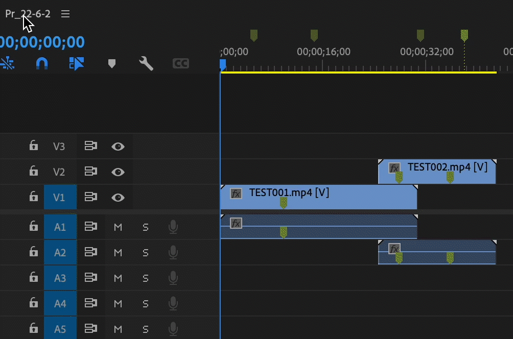Toggle Snap in timeline magnet icon

pos(42,63)
